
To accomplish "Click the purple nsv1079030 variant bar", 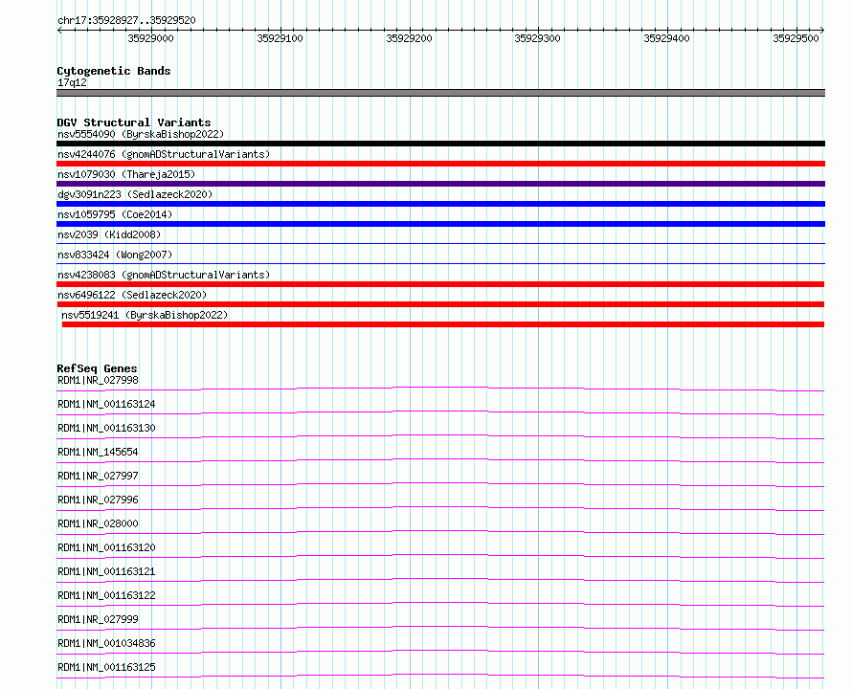I will pos(440,184).
